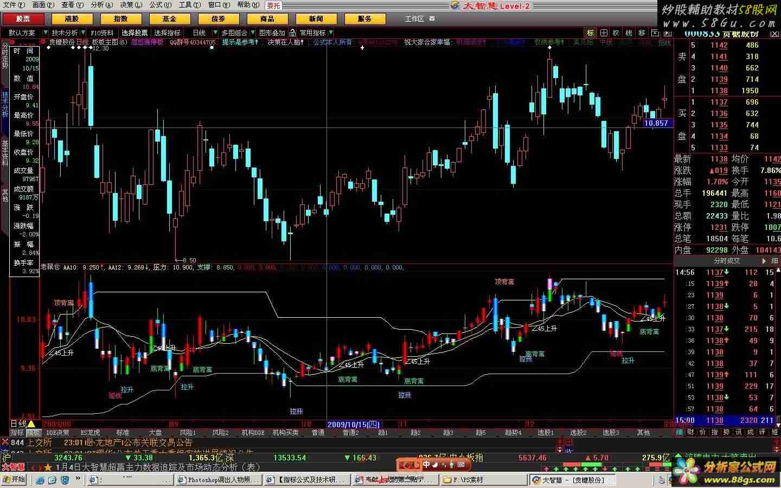Click the 基金 button
Screen dimensions: 781x488
pyautogui.click(x=170, y=18)
